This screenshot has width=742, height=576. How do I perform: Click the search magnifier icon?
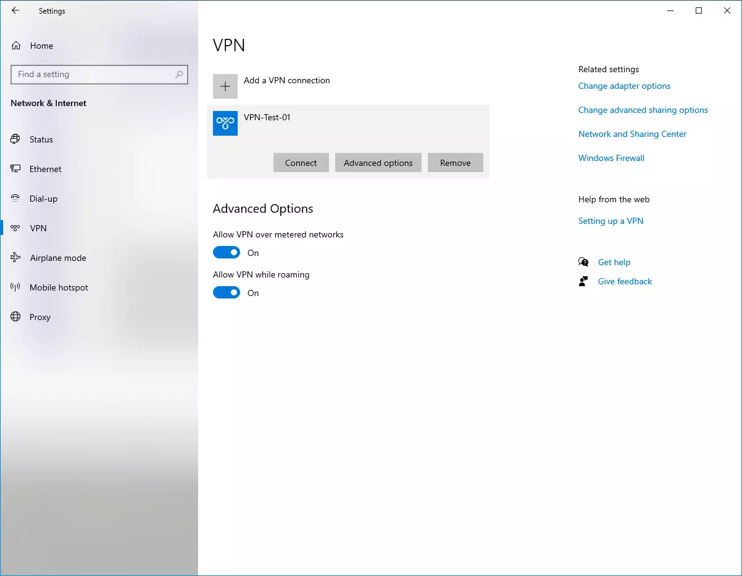pyautogui.click(x=179, y=75)
